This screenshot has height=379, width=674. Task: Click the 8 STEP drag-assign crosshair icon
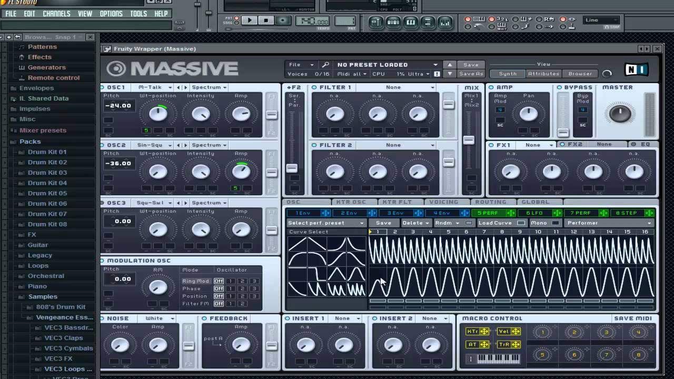coord(649,213)
